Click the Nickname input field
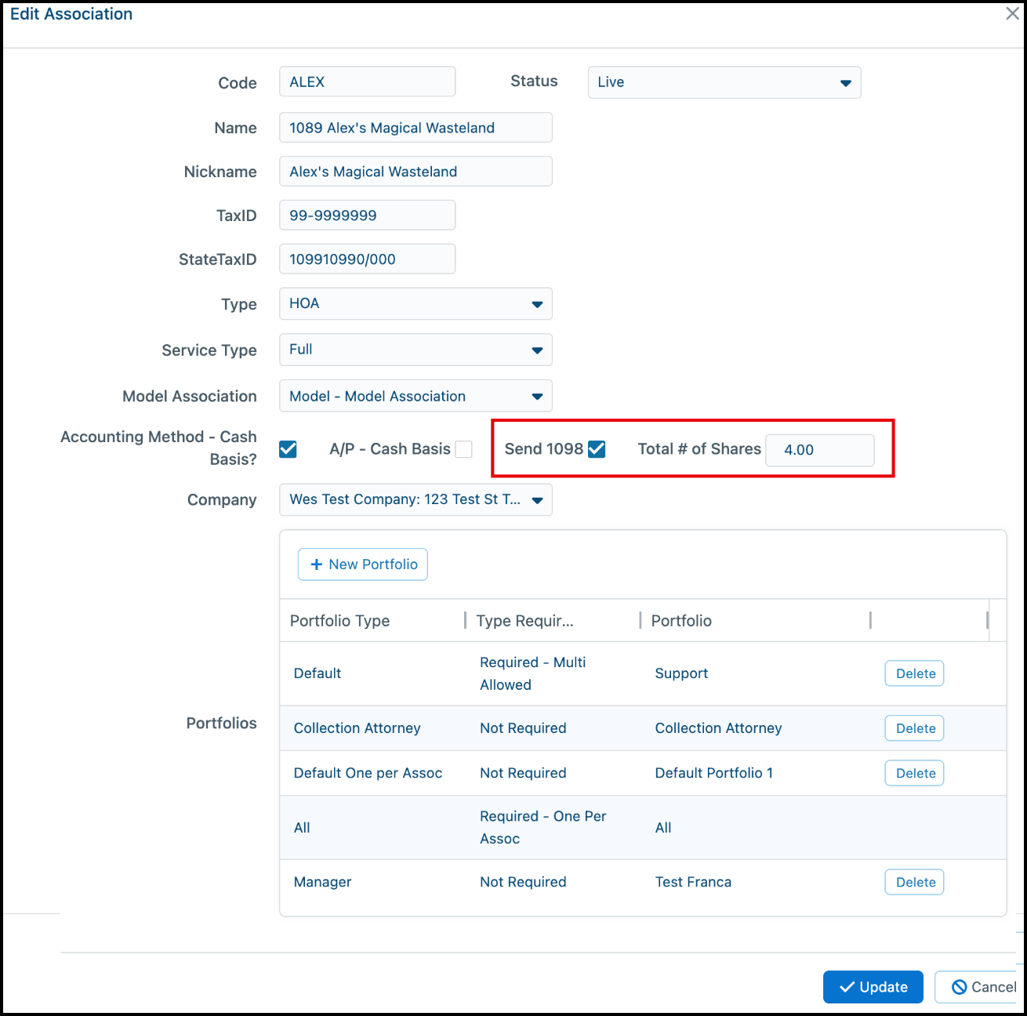Screen dimensions: 1027x1016 [416, 172]
